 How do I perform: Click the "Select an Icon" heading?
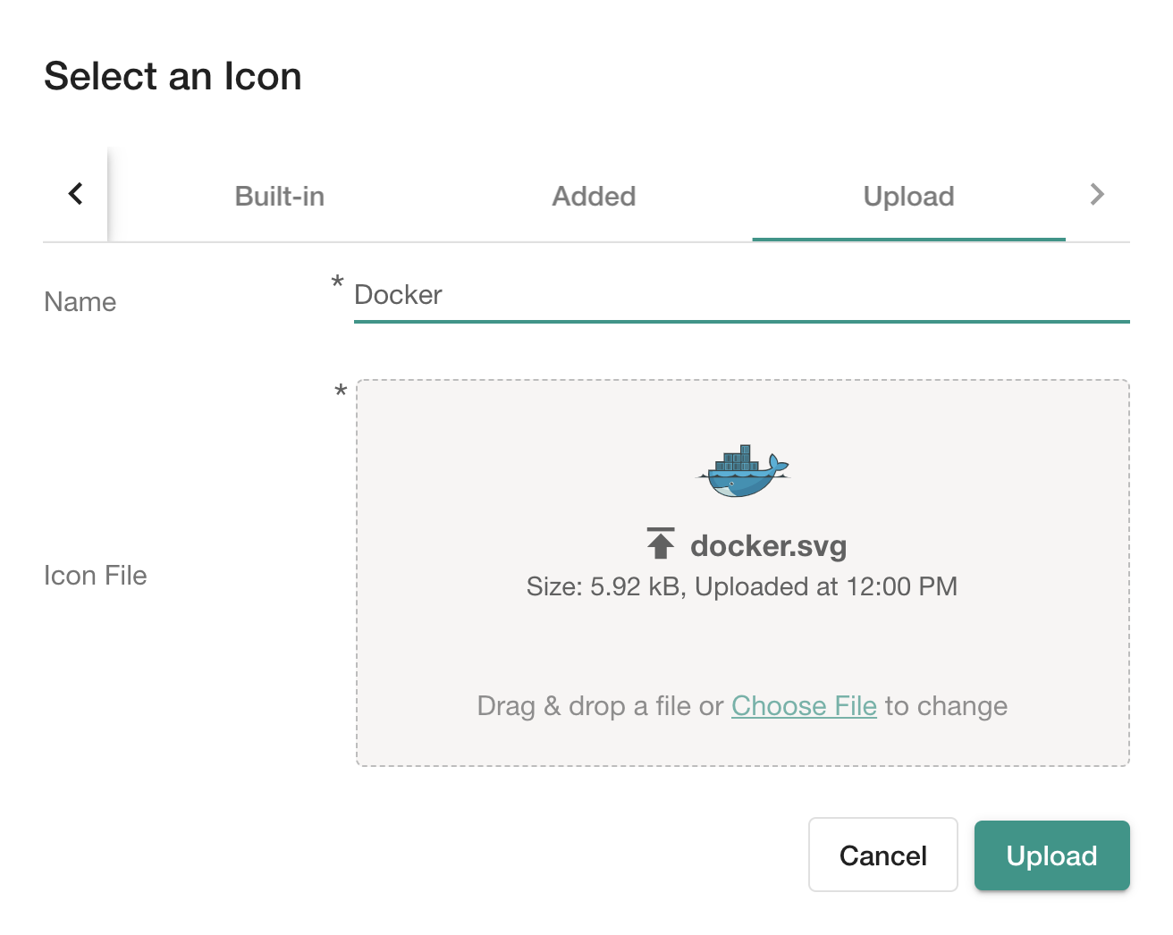173,76
